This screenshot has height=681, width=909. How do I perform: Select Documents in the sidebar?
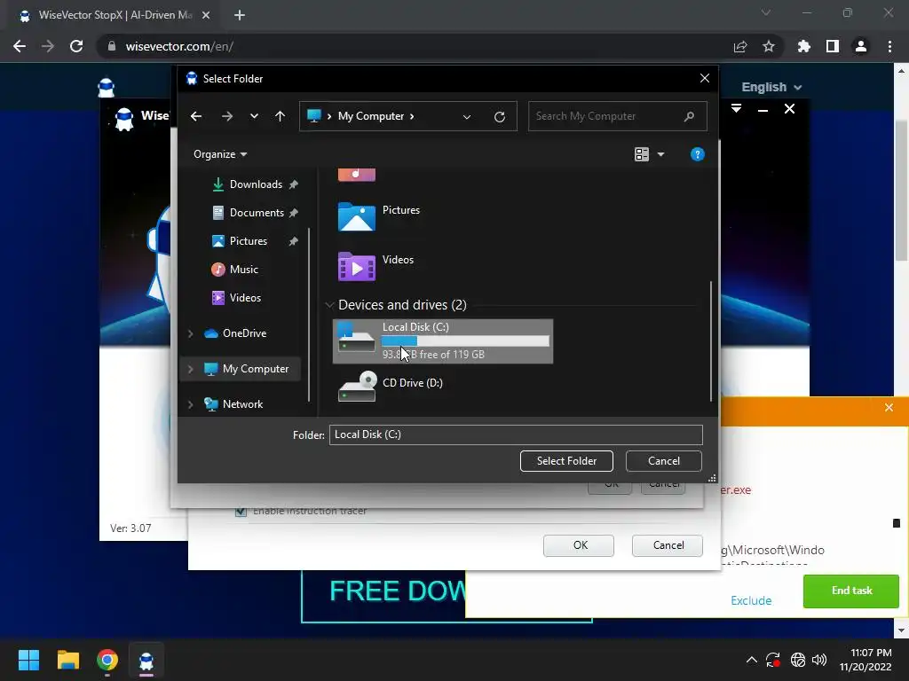click(x=257, y=213)
